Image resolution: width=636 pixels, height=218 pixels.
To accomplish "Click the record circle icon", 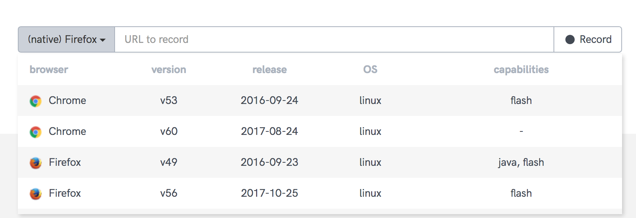I will (x=570, y=39).
